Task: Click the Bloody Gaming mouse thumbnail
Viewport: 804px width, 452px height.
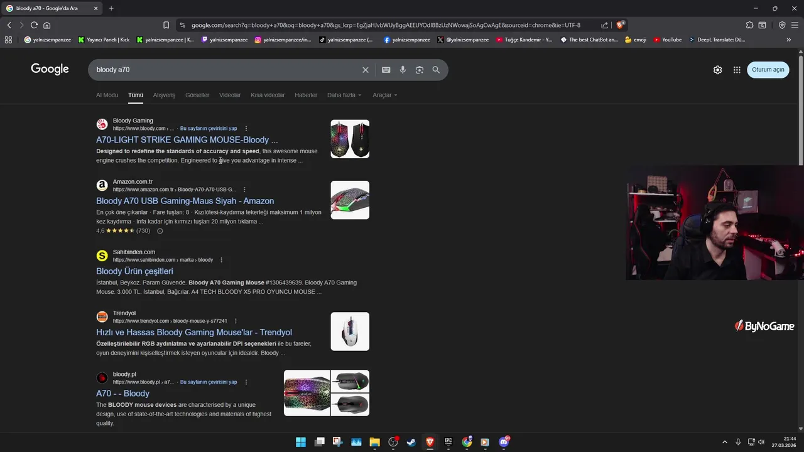Action: click(x=350, y=139)
